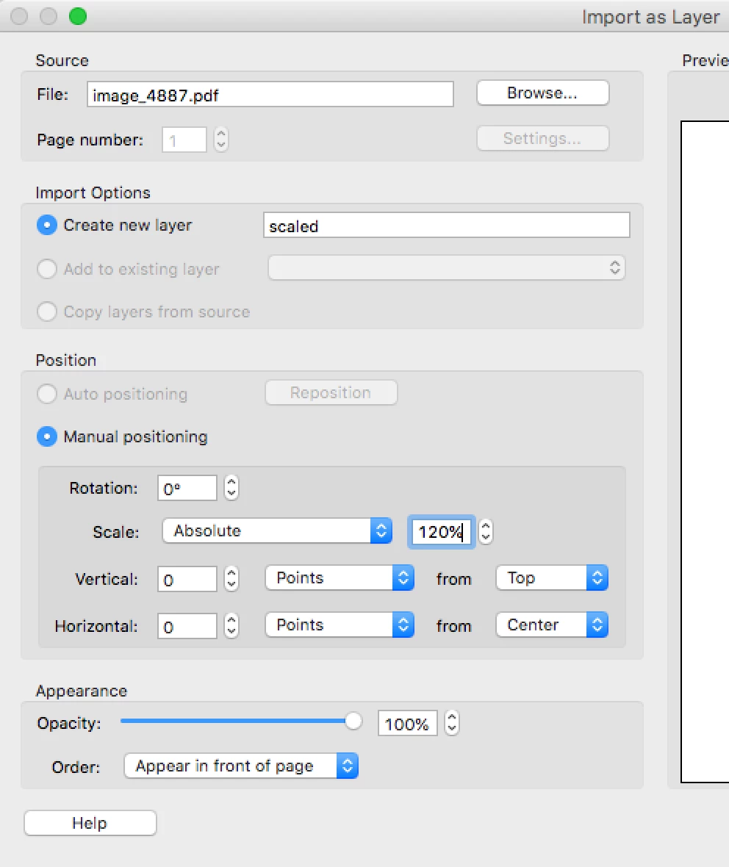
Task: Click the Opacity percentage stepper
Action: tap(451, 723)
